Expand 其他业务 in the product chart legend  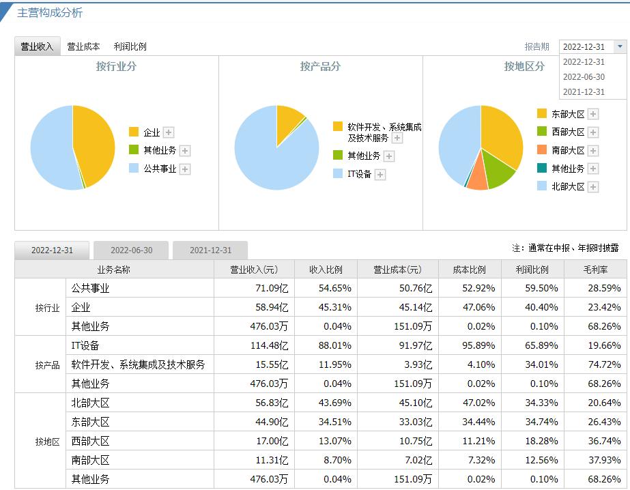pos(389,156)
